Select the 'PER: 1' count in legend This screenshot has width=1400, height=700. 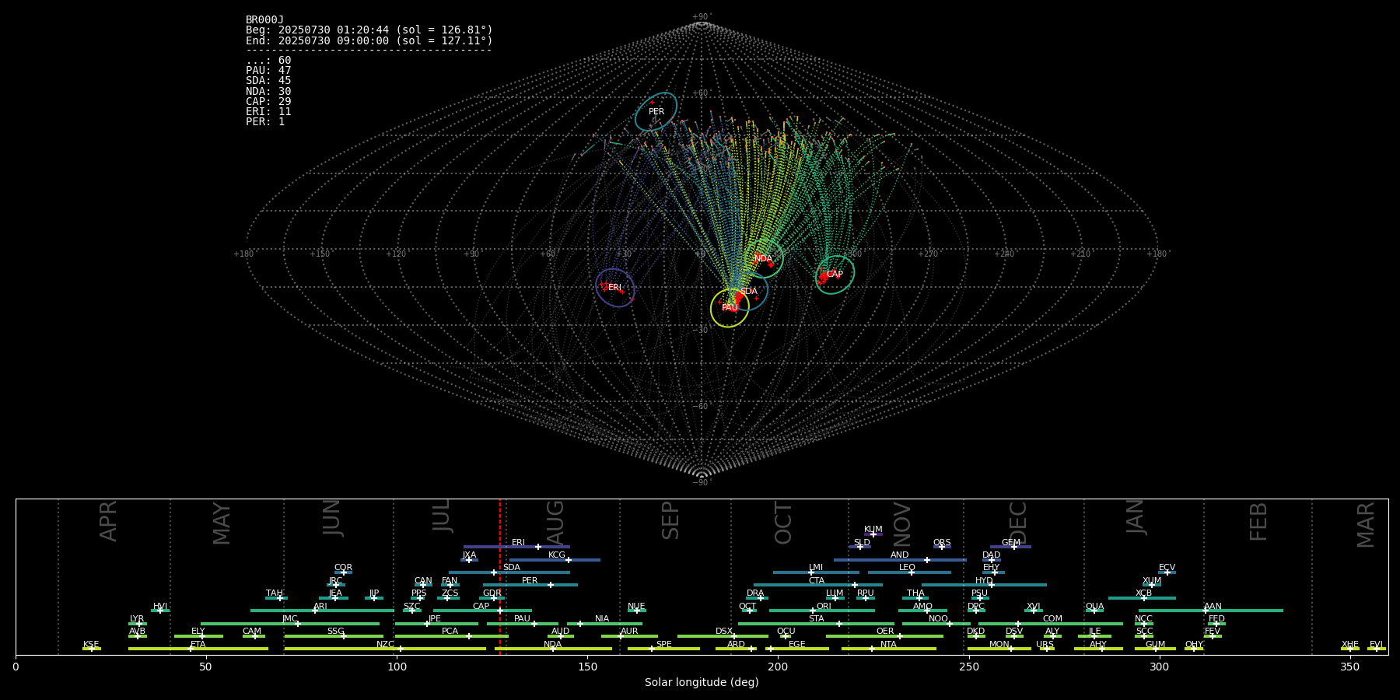coord(265,121)
